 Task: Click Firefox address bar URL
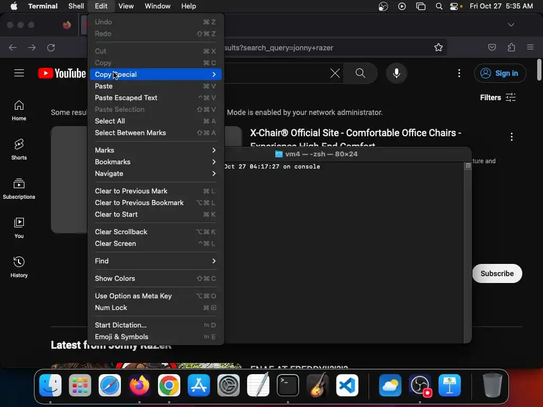coord(279,48)
